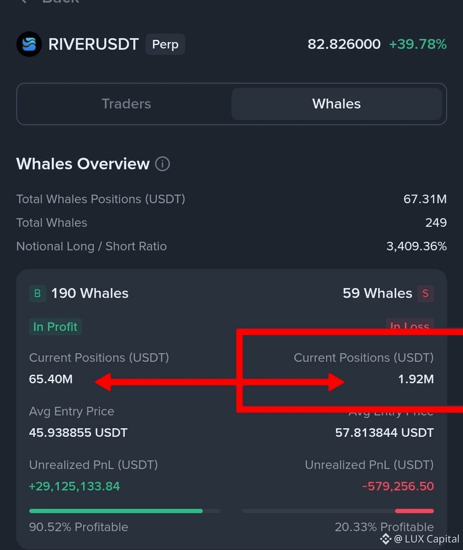Select the red S sellers badge
Viewport: 463px width, 550px height.
tap(425, 293)
